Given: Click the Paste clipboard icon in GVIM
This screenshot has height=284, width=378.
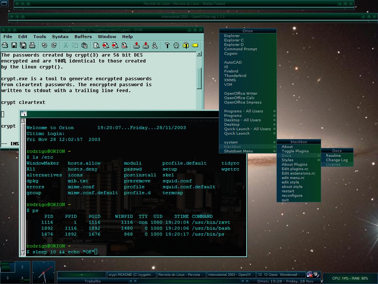Looking at the screenshot, I should tap(84, 45).
